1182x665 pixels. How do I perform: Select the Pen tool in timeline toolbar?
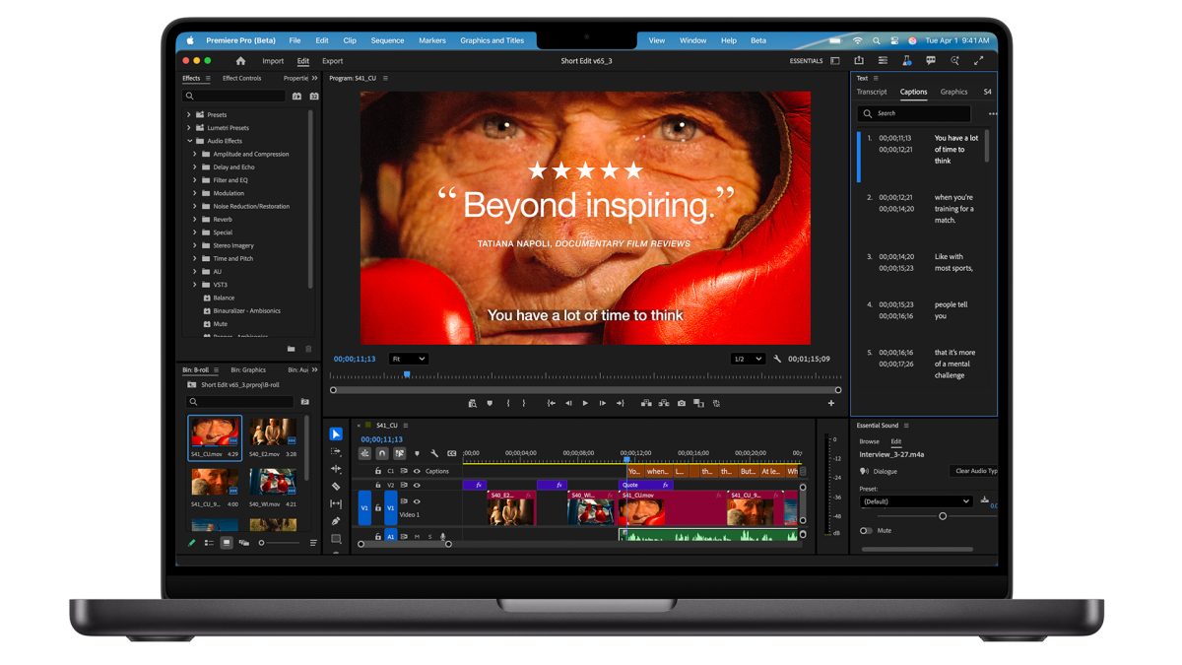[x=336, y=521]
